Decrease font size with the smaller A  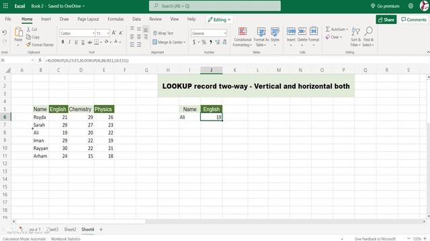pyautogui.click(x=121, y=33)
